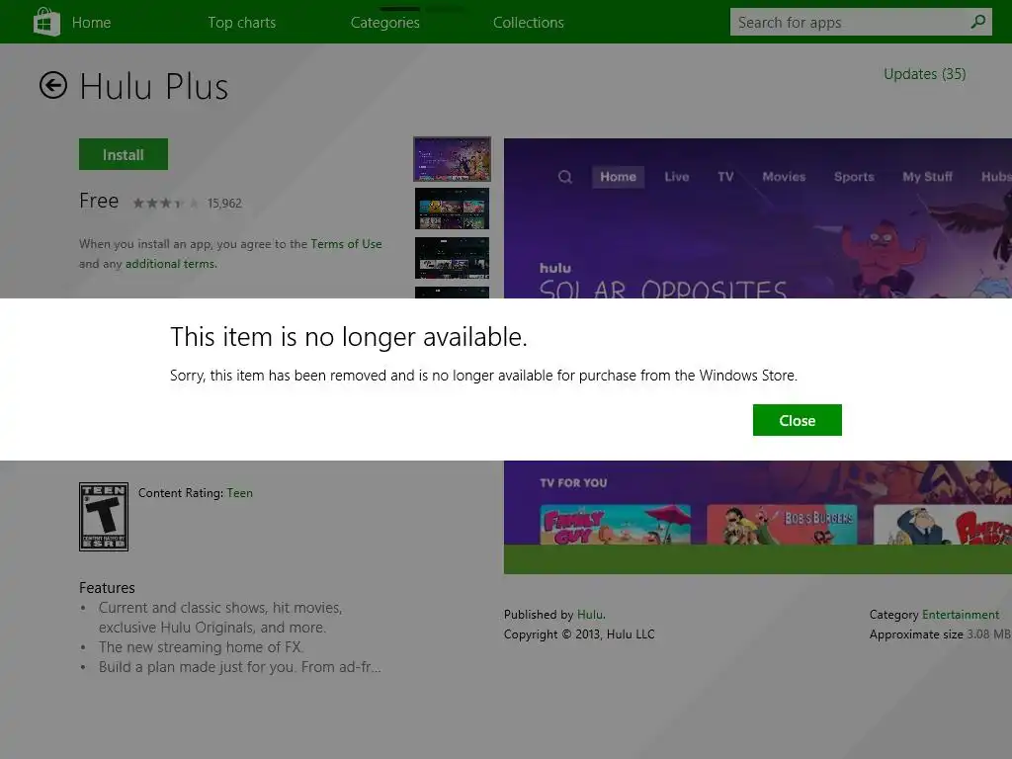This screenshot has height=759, width=1012.
Task: Open the Entertainment category link
Action: [x=961, y=615]
